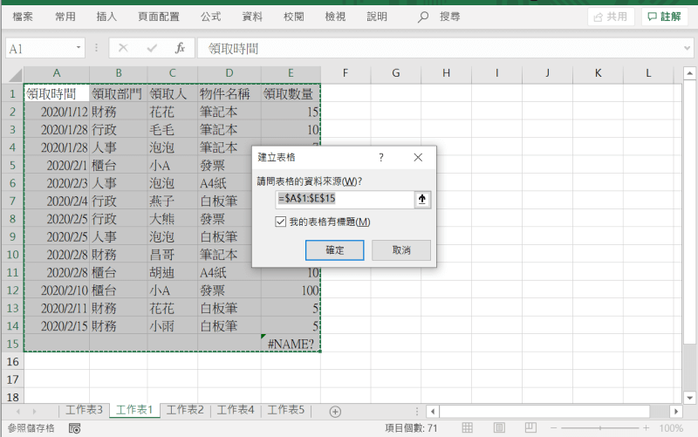This screenshot has width=698, height=437.
Task: Click the cancel entry X icon
Action: click(x=123, y=48)
